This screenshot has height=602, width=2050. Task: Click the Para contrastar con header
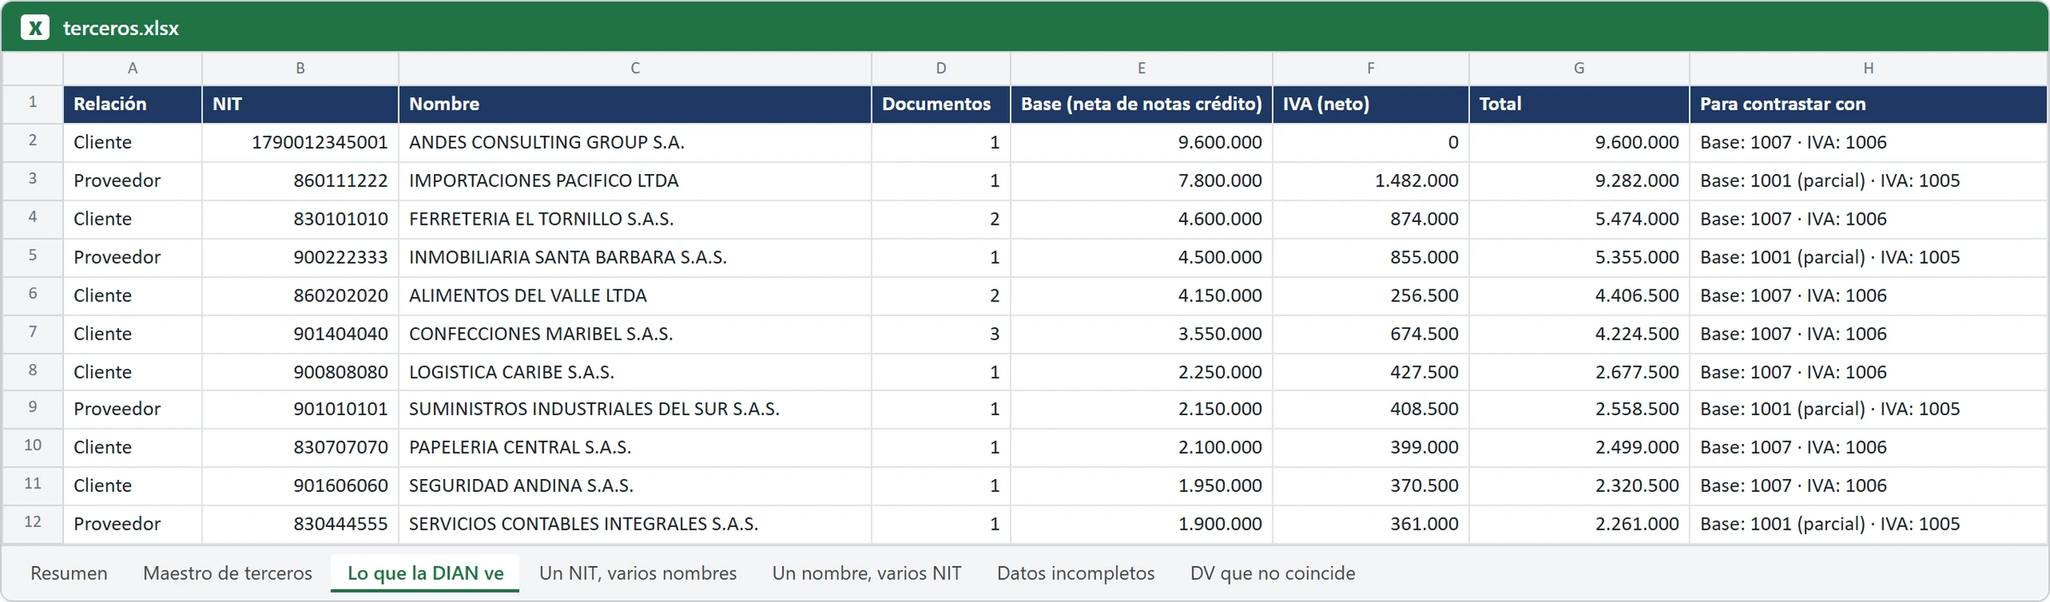[1868, 104]
